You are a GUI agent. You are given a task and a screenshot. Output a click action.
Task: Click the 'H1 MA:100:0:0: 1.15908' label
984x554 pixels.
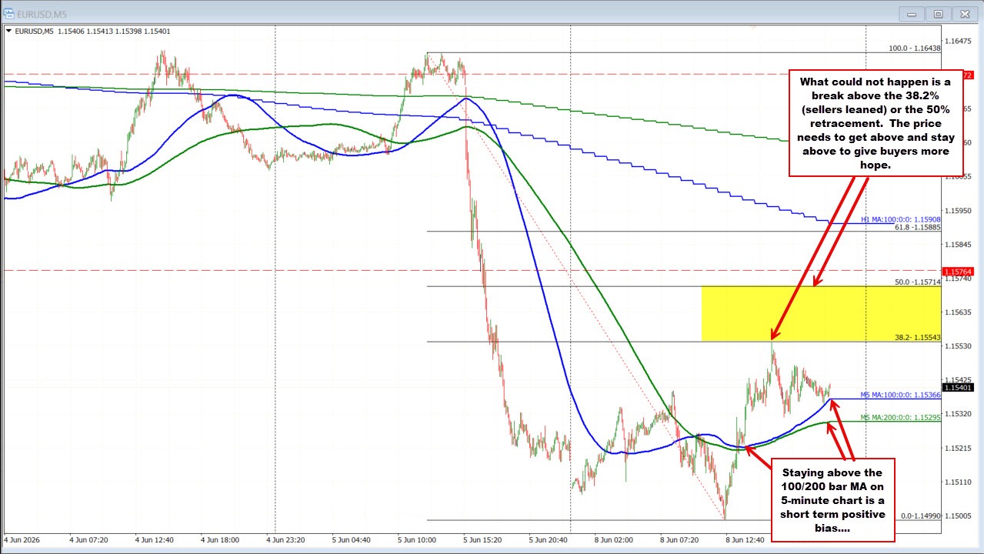tap(900, 219)
